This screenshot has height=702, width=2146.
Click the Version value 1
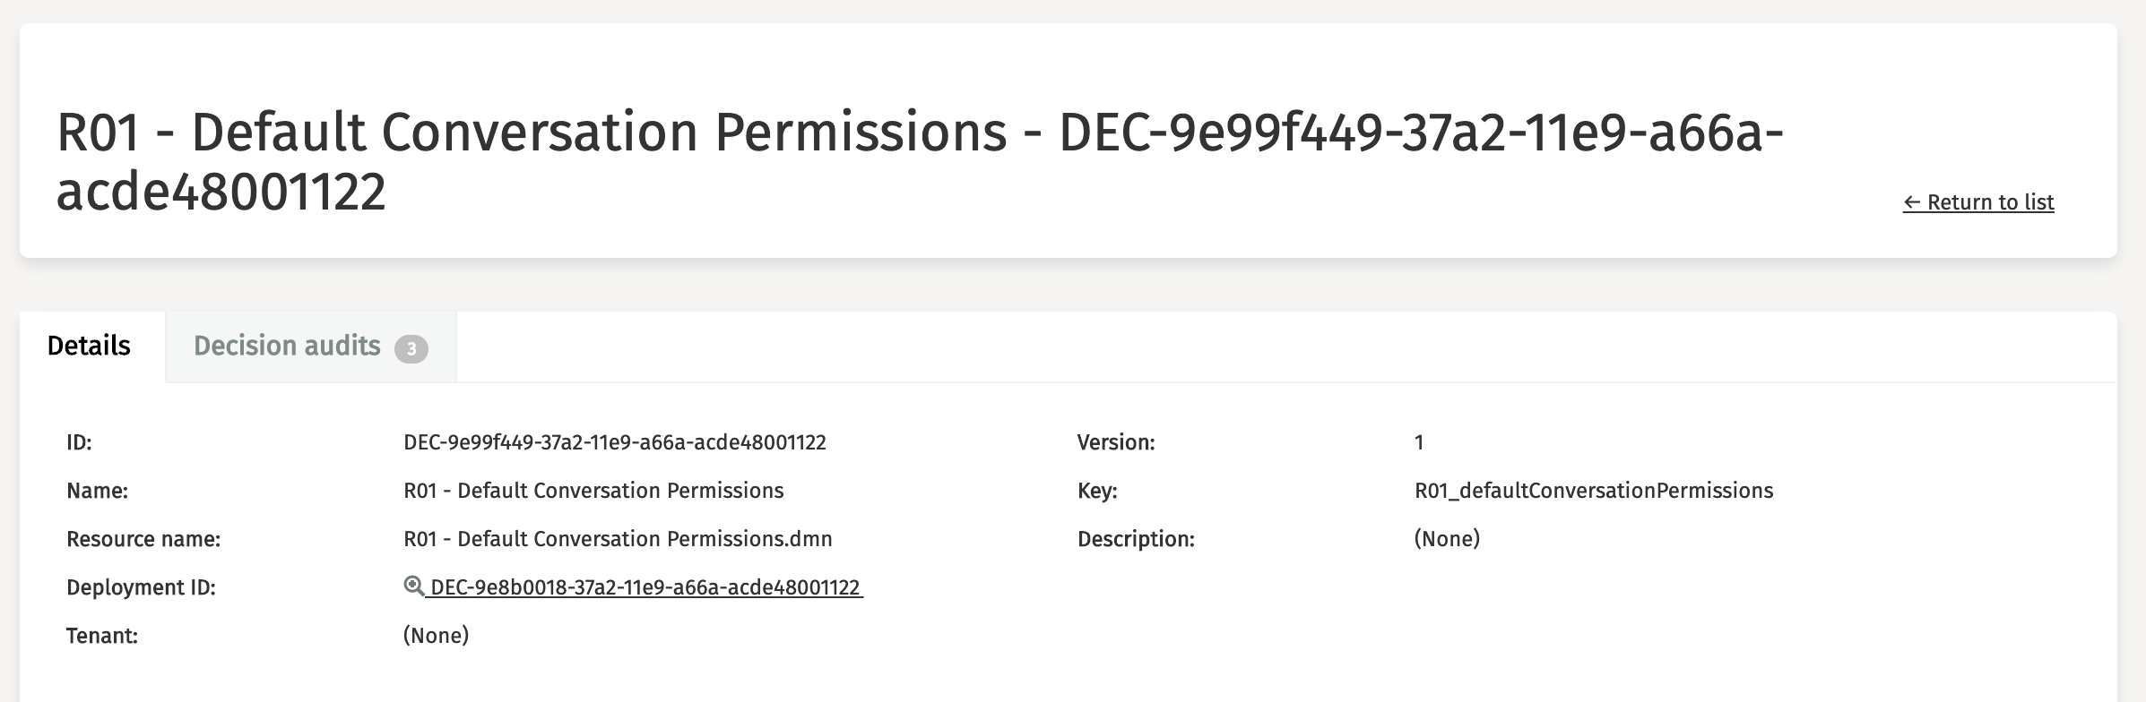[x=1419, y=442]
